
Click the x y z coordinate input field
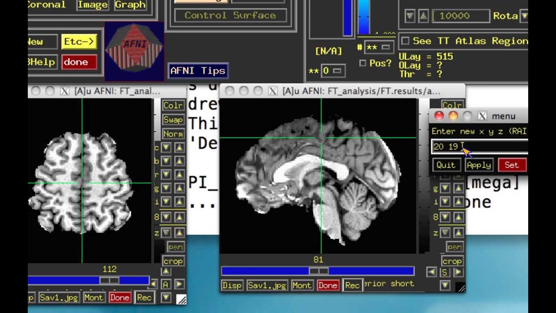[480, 147]
